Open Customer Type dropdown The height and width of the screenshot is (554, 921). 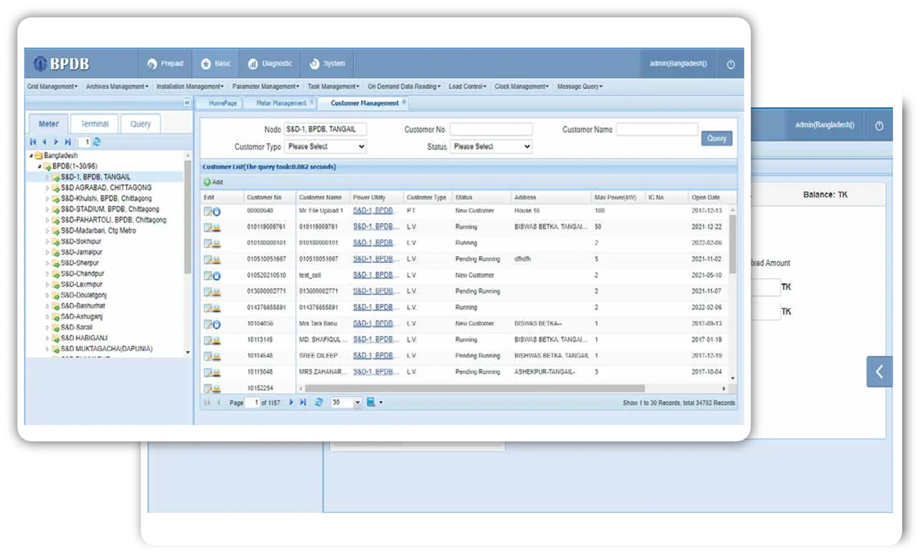click(325, 147)
